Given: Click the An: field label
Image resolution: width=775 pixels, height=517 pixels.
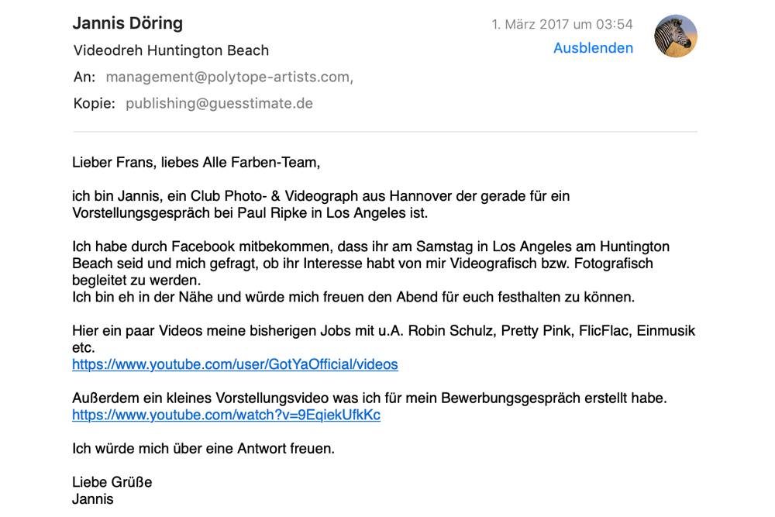Looking at the screenshot, I should (x=84, y=77).
